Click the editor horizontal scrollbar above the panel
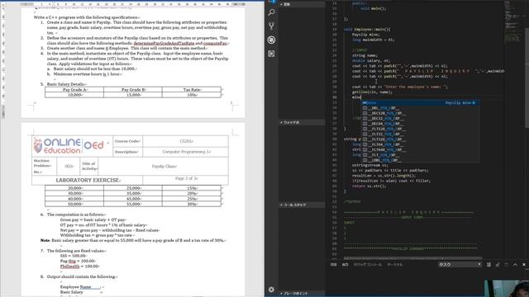This screenshot has height=297, width=529. pyautogui.click(x=412, y=258)
